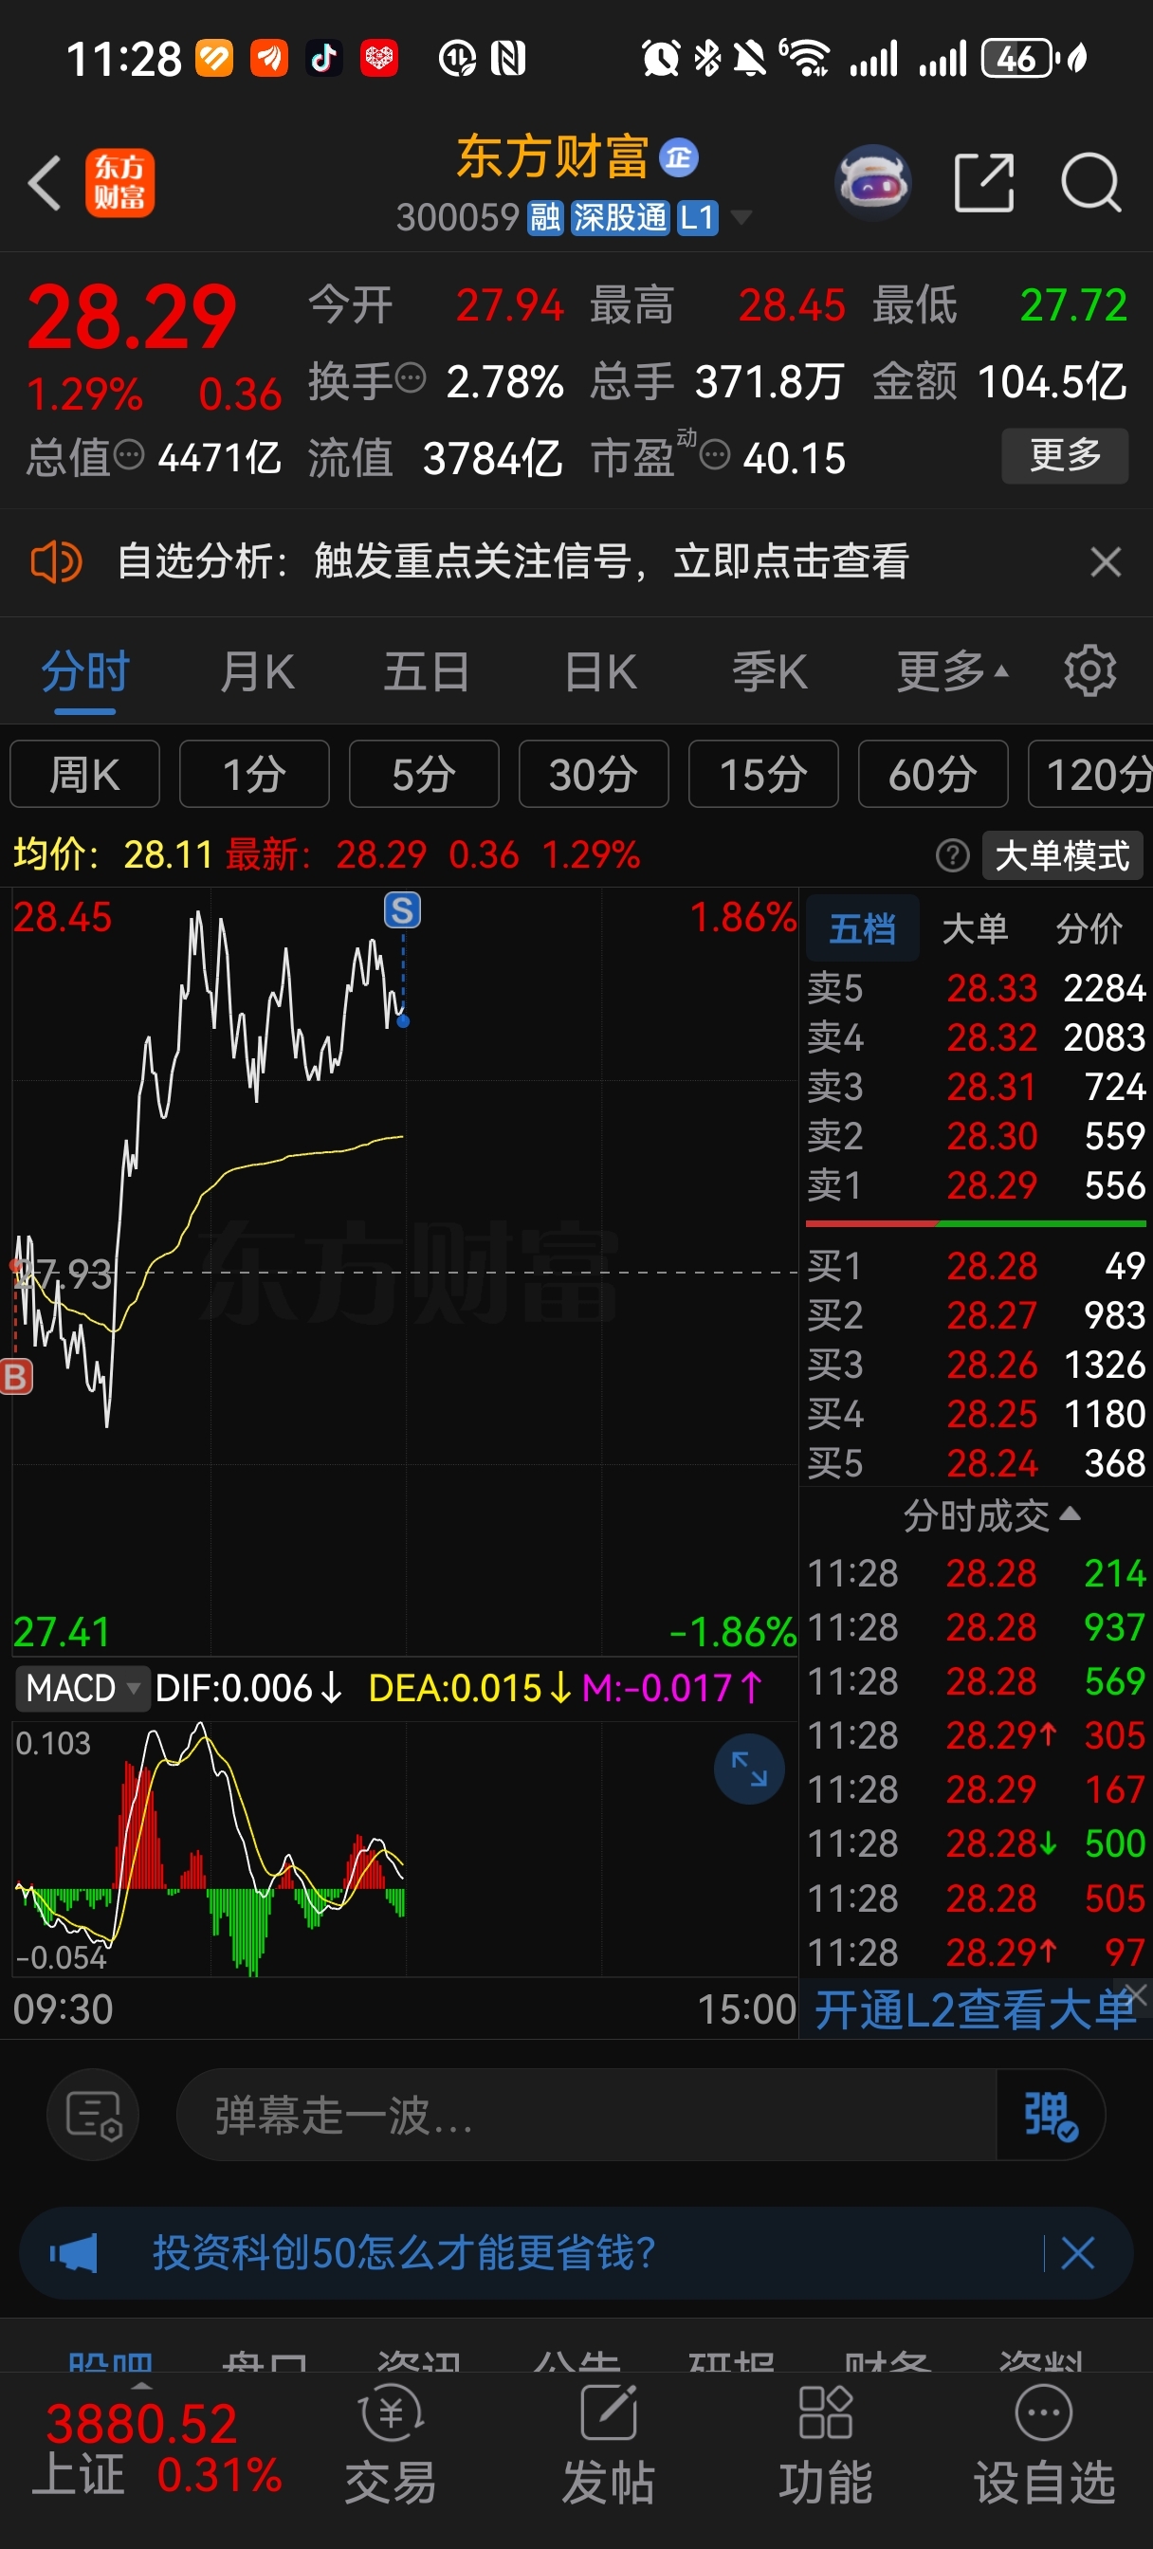Expand chart to fullscreen icon
The width and height of the screenshot is (1153, 2549).
(749, 1769)
